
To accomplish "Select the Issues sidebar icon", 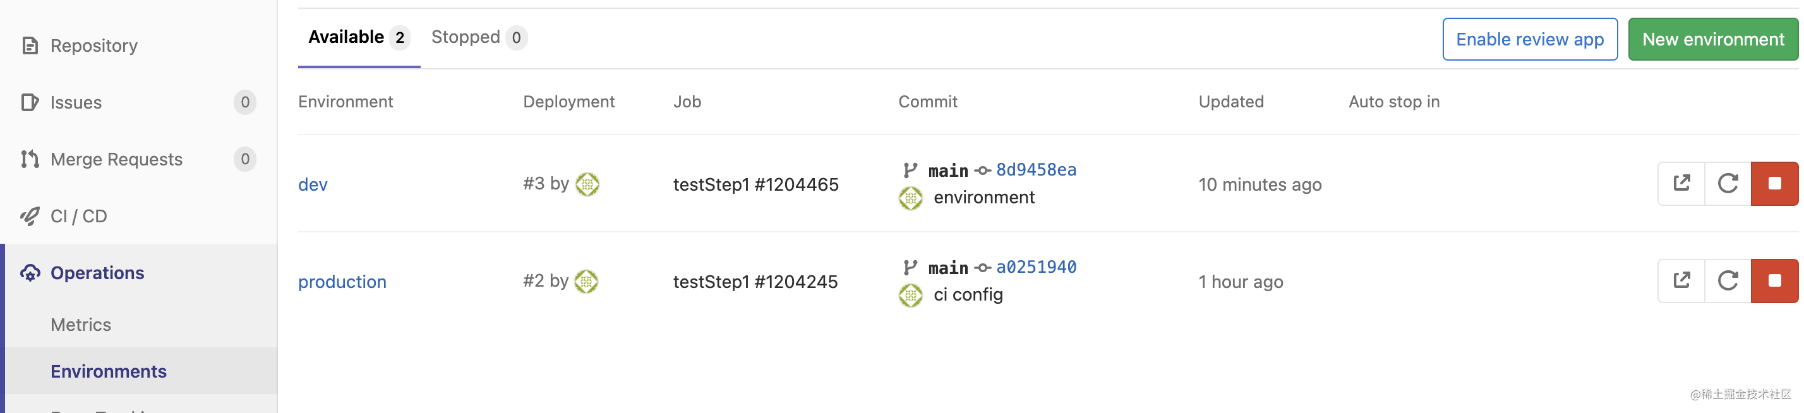I will coord(28,102).
